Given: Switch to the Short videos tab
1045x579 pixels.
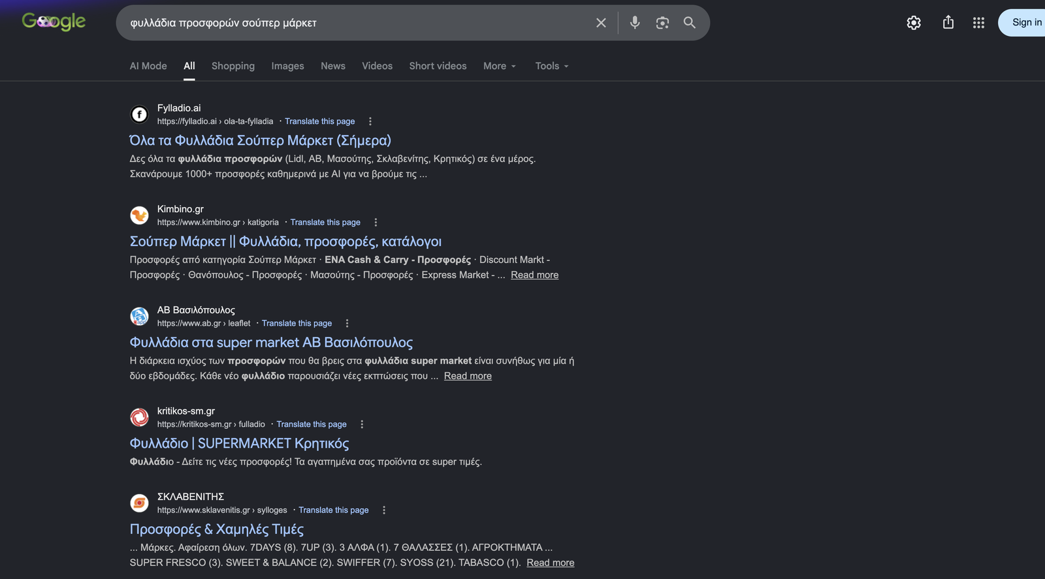Looking at the screenshot, I should pos(438,66).
